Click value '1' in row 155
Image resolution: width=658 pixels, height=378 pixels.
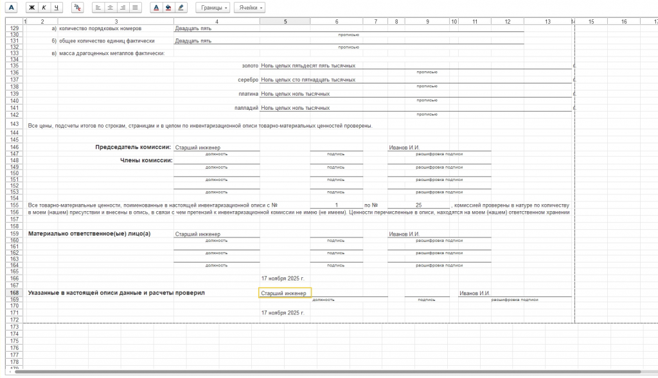click(x=337, y=205)
